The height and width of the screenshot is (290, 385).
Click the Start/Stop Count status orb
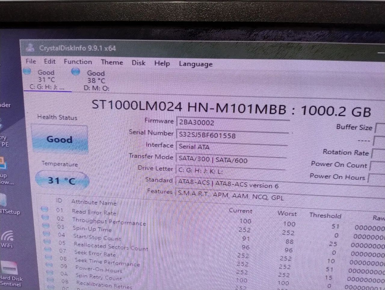[47, 233]
